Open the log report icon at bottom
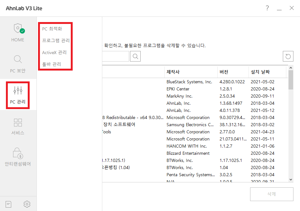300x211 pixels. click(x=8, y=204)
